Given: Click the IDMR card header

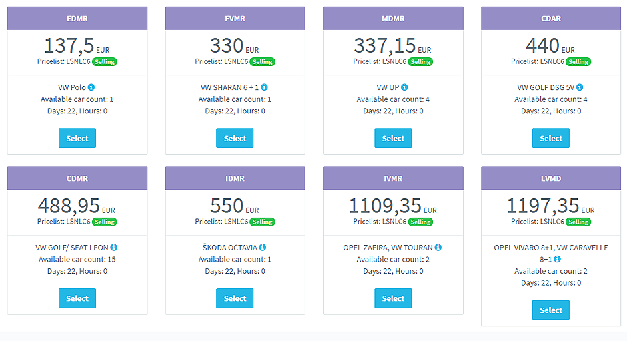Looking at the screenshot, I should (235, 178).
